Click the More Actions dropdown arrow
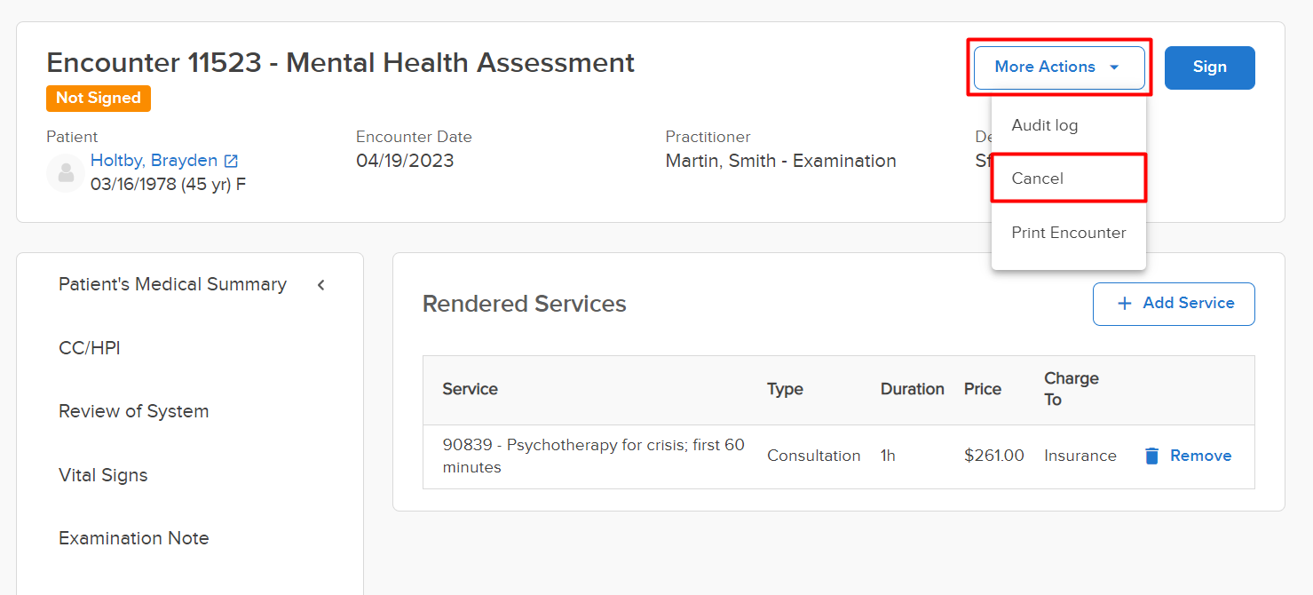The height and width of the screenshot is (595, 1313). tap(1114, 67)
